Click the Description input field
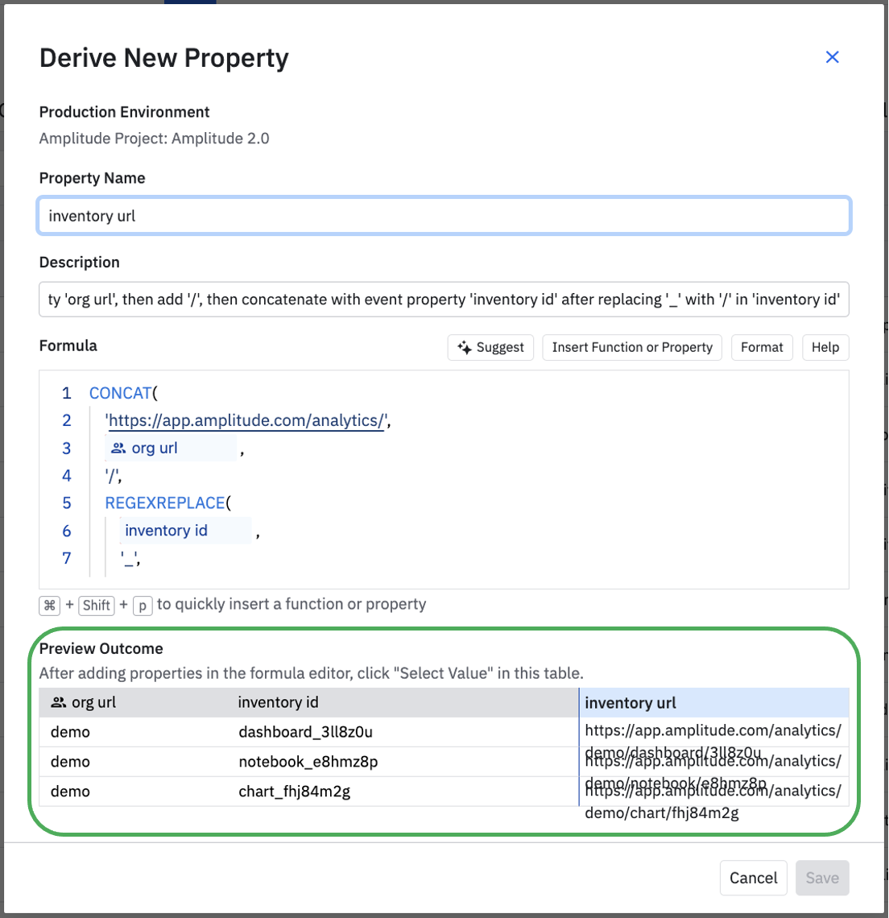The height and width of the screenshot is (918, 889). 444,300
